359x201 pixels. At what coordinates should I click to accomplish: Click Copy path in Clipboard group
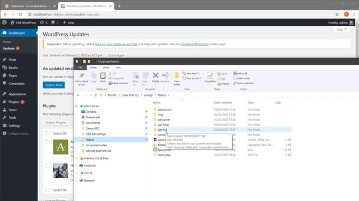point(116,78)
